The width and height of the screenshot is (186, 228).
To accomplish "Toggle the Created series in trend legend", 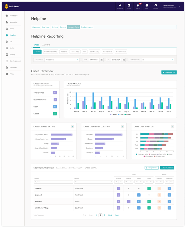I will (x=114, y=114).
